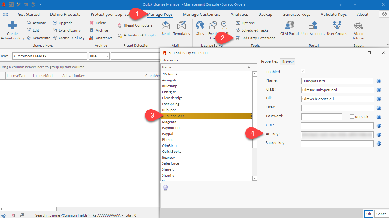389x218 pixels.
Task: Click the Unarchive icon
Action: point(92,38)
